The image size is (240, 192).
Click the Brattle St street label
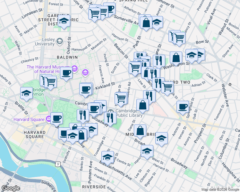pyautogui.click(x=21, y=108)
